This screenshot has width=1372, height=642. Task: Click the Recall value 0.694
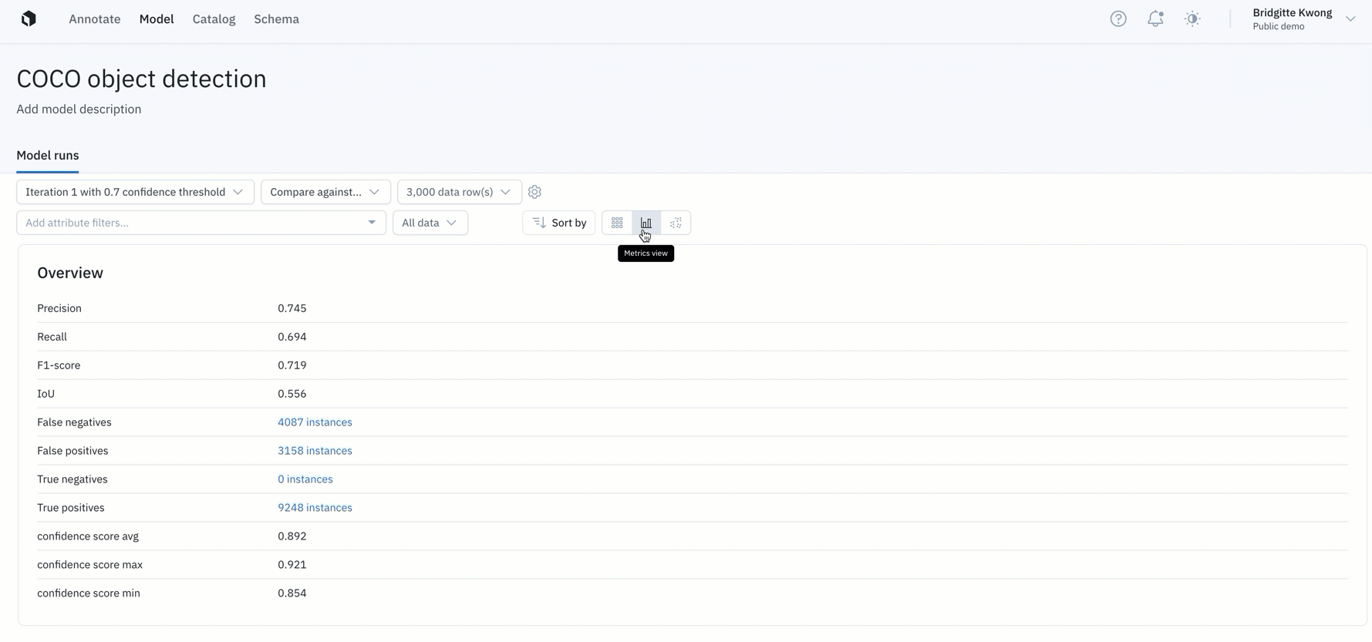(x=292, y=337)
